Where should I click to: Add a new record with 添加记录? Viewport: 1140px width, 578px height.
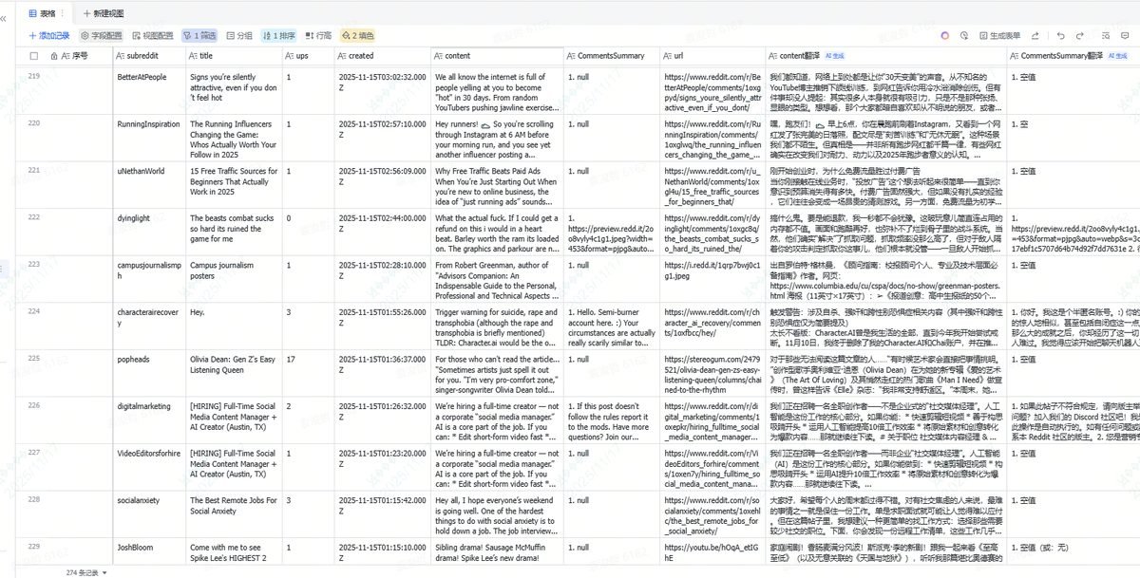pos(48,35)
